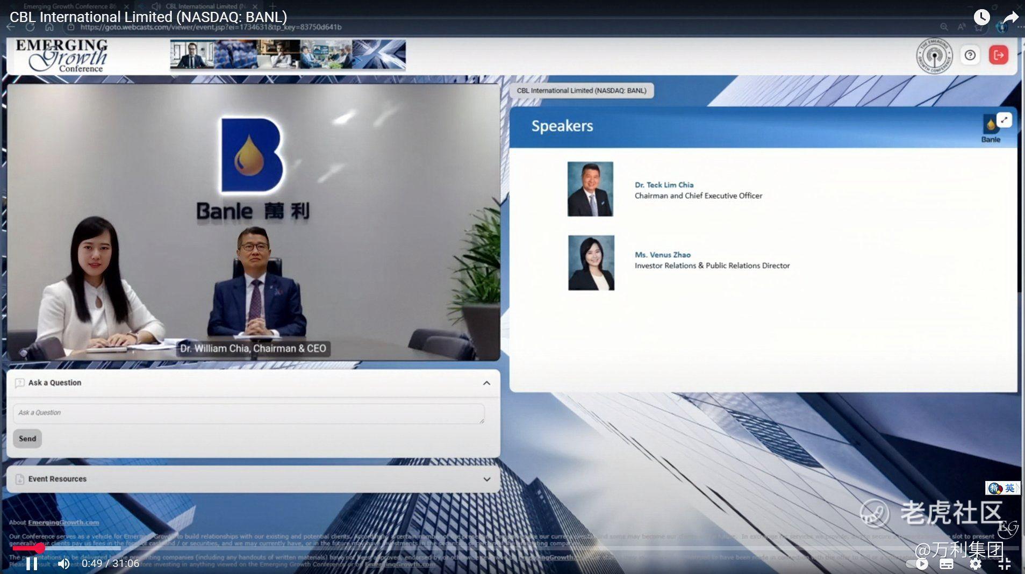Viewport: 1025px width, 574px height.
Task: Click the webcast help question mark
Action: coord(970,55)
